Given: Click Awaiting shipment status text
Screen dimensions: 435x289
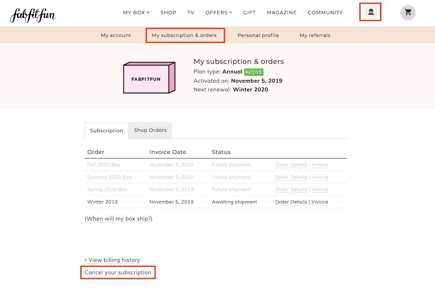Looking at the screenshot, I should 234,202.
